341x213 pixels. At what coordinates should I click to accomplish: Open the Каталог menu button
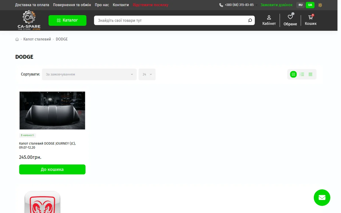click(x=67, y=20)
